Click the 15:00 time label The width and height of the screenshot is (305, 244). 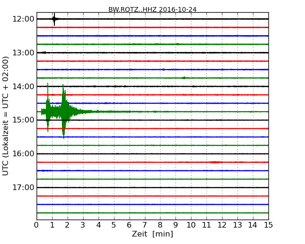point(23,120)
